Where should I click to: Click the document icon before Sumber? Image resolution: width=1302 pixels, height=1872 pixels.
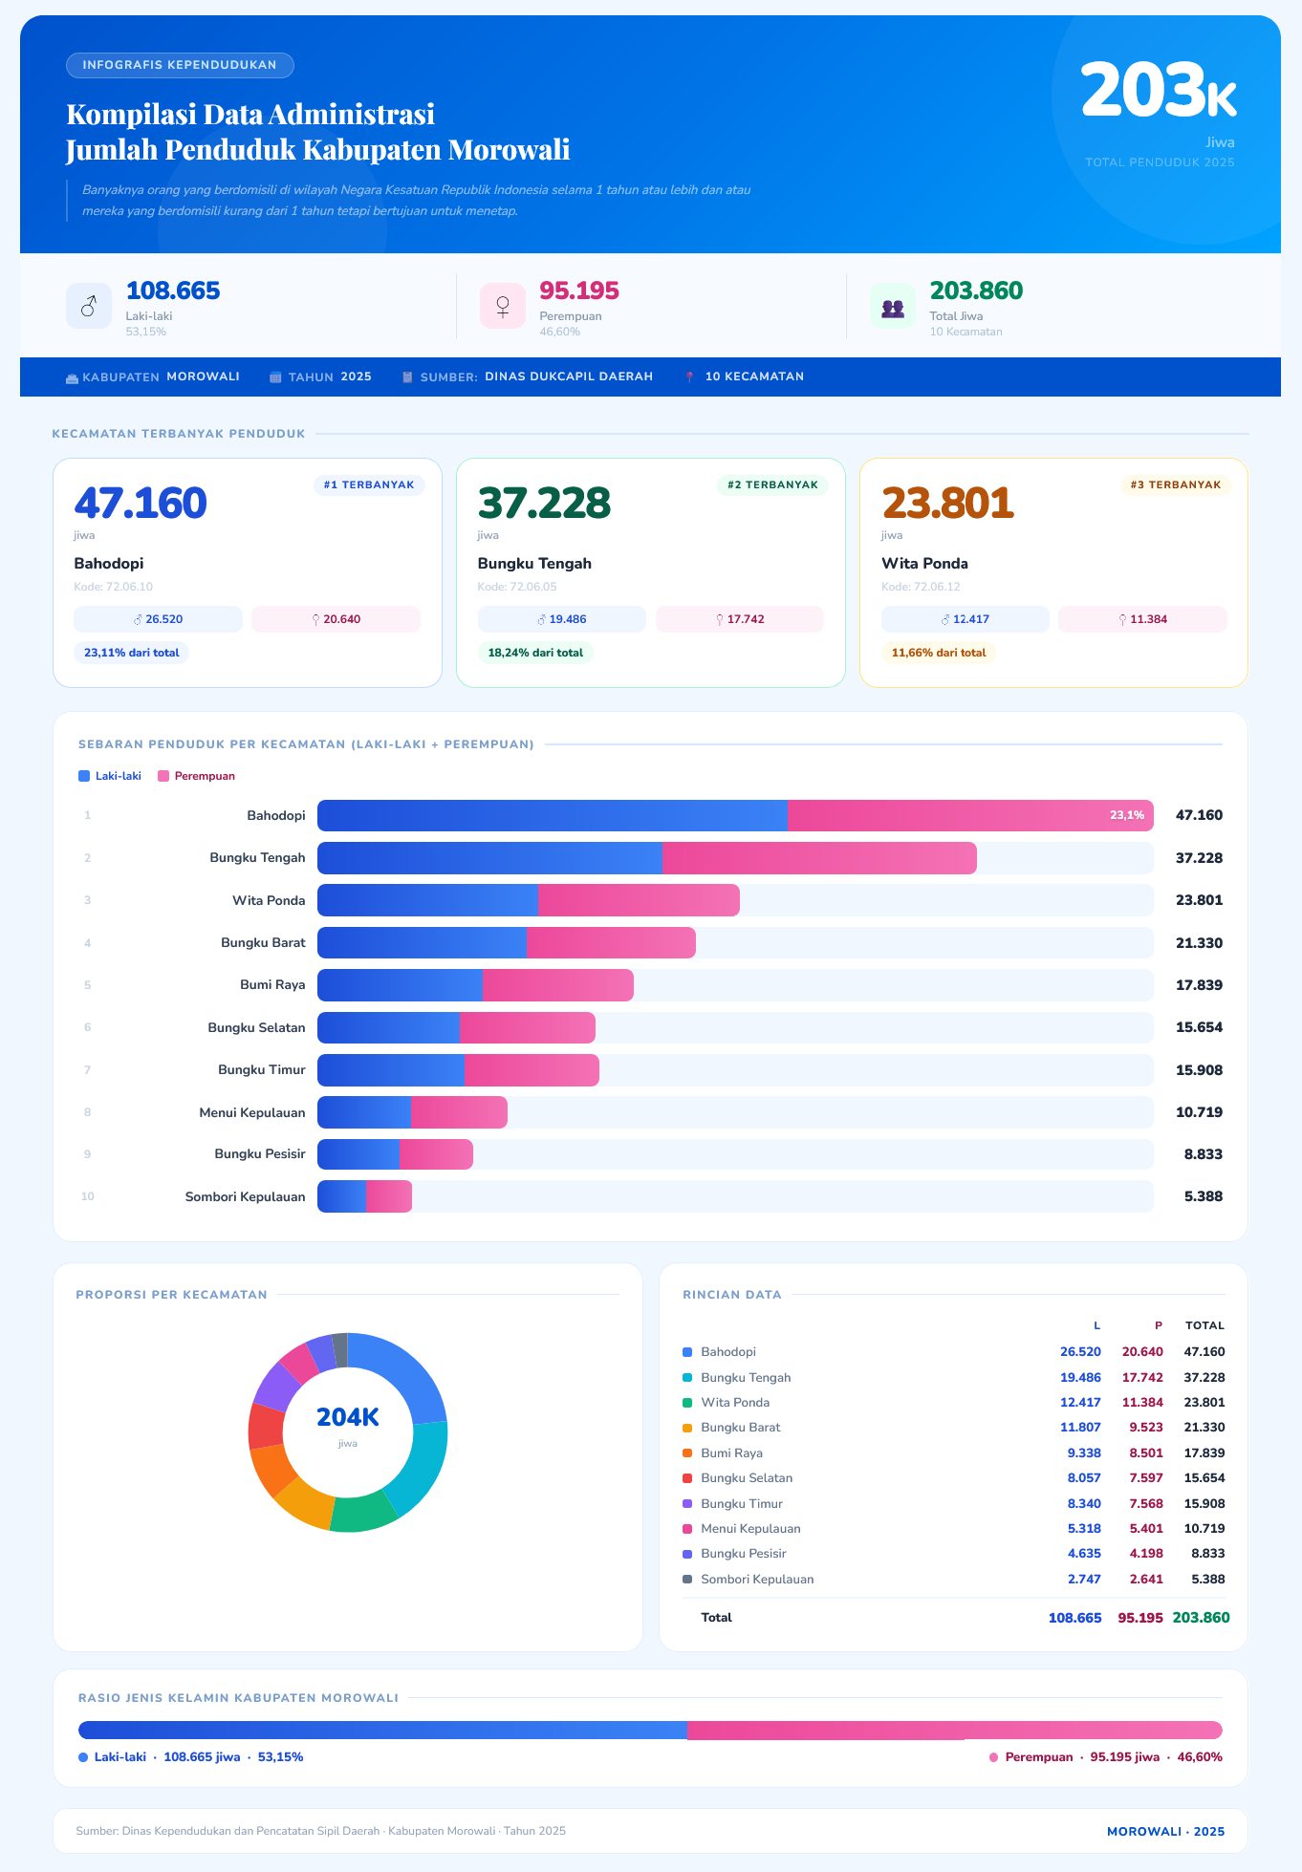point(407,377)
